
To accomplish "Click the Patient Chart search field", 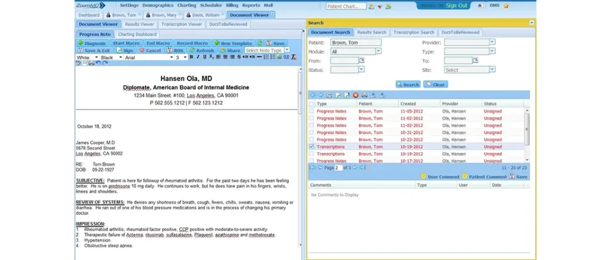I will 346,6.
